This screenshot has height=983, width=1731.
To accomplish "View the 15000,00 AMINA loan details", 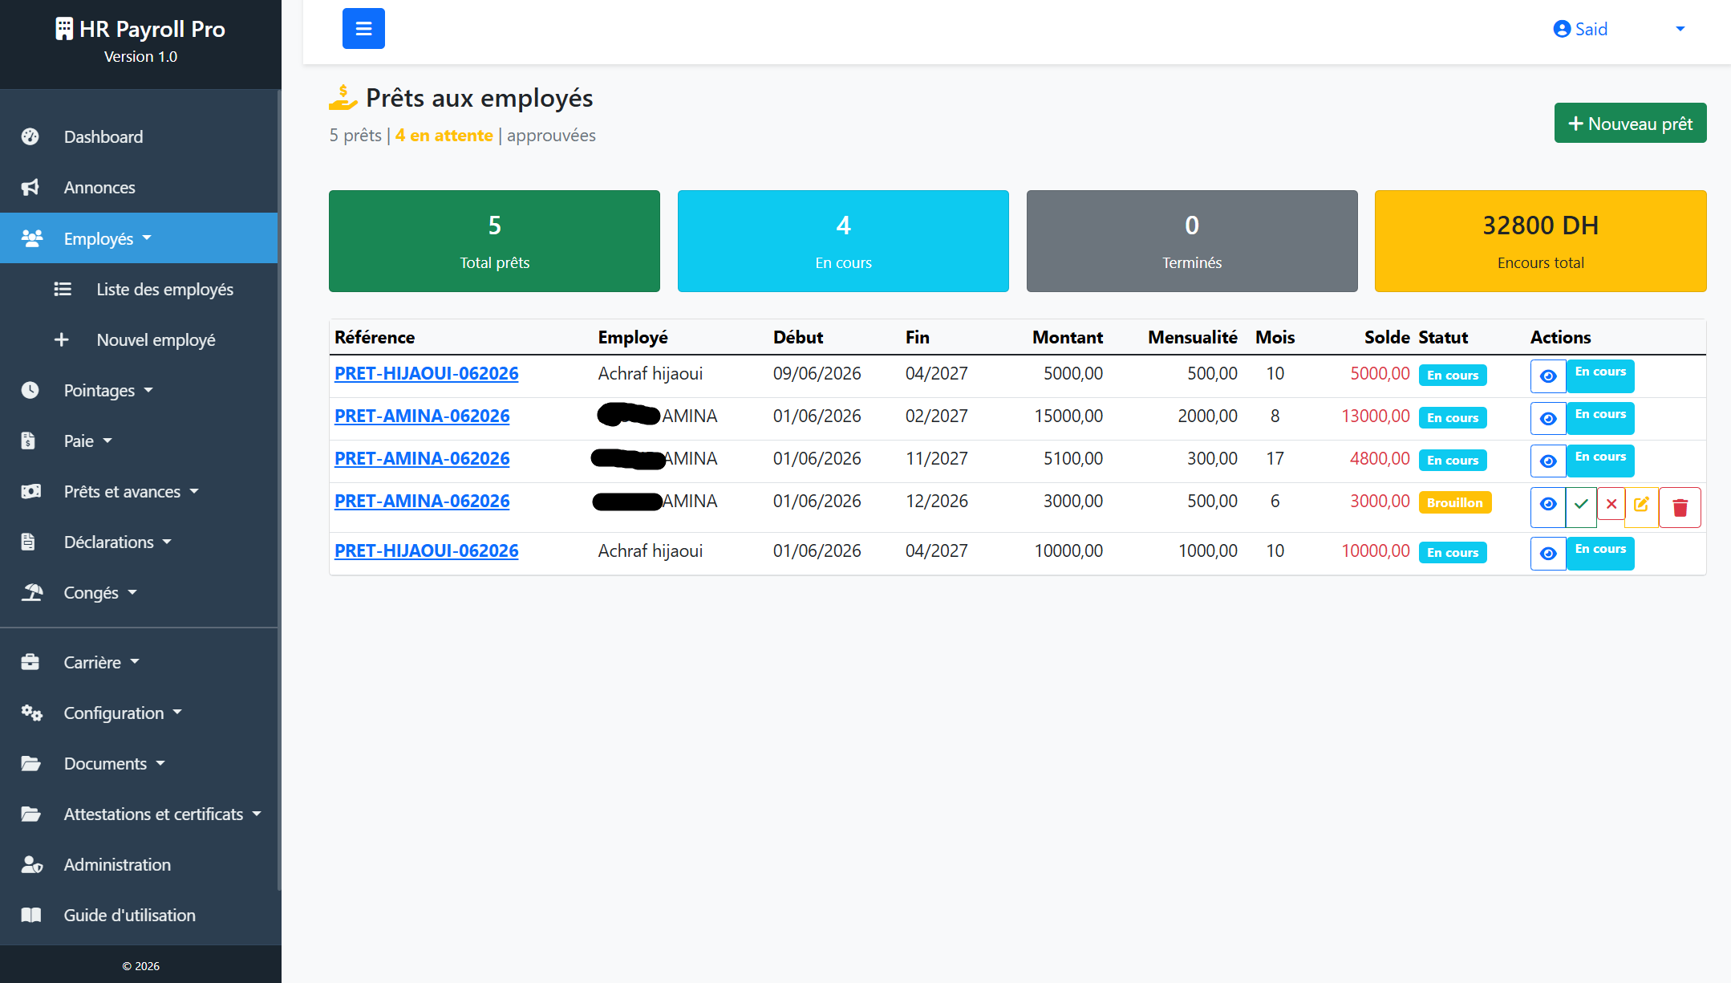I will 1548,418.
